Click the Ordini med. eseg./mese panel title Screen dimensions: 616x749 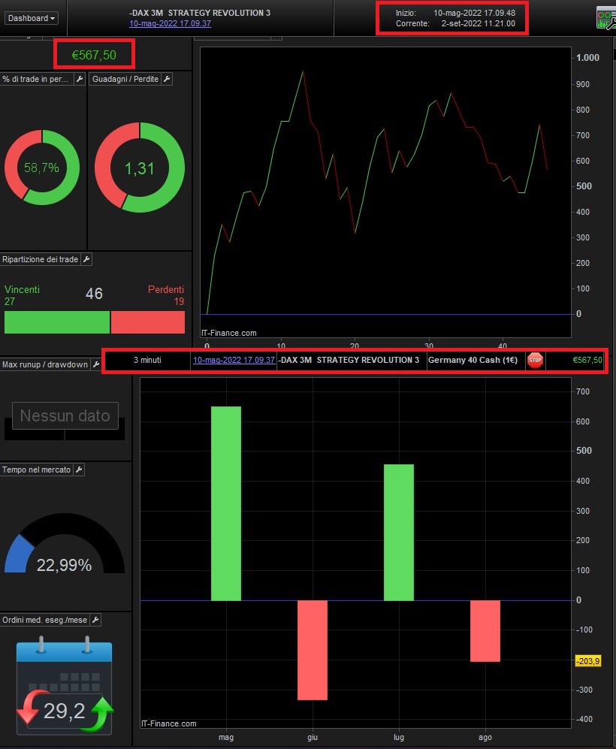click(x=44, y=620)
